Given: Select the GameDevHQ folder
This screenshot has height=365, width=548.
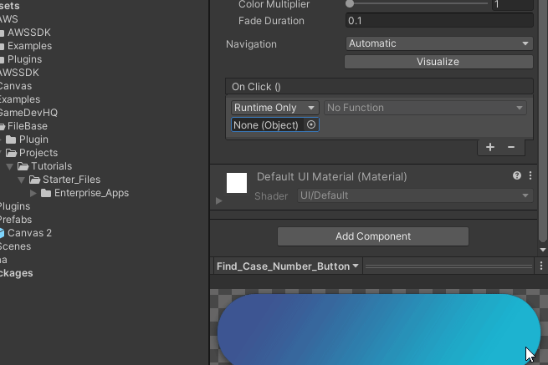Looking at the screenshot, I should tap(28, 113).
